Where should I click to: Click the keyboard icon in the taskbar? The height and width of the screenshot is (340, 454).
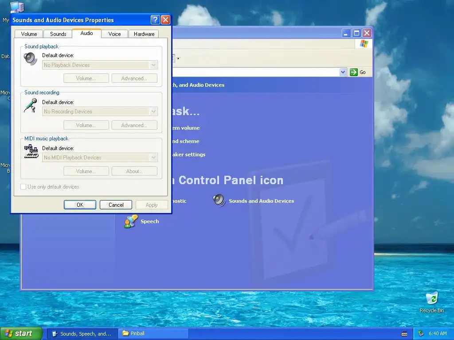[x=404, y=334]
